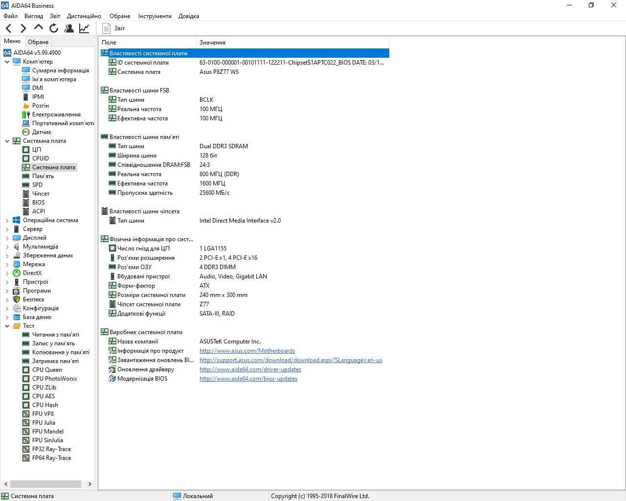The width and height of the screenshot is (626, 501).
Task: Open the База даних node
Action: coord(32,317)
